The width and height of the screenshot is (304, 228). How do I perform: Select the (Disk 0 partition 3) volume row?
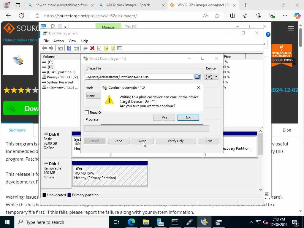point(61,72)
